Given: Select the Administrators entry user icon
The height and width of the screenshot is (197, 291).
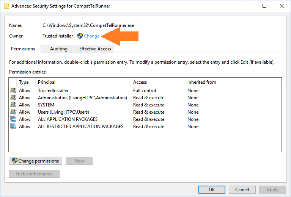Looking at the screenshot, I should pyautogui.click(x=13, y=98).
